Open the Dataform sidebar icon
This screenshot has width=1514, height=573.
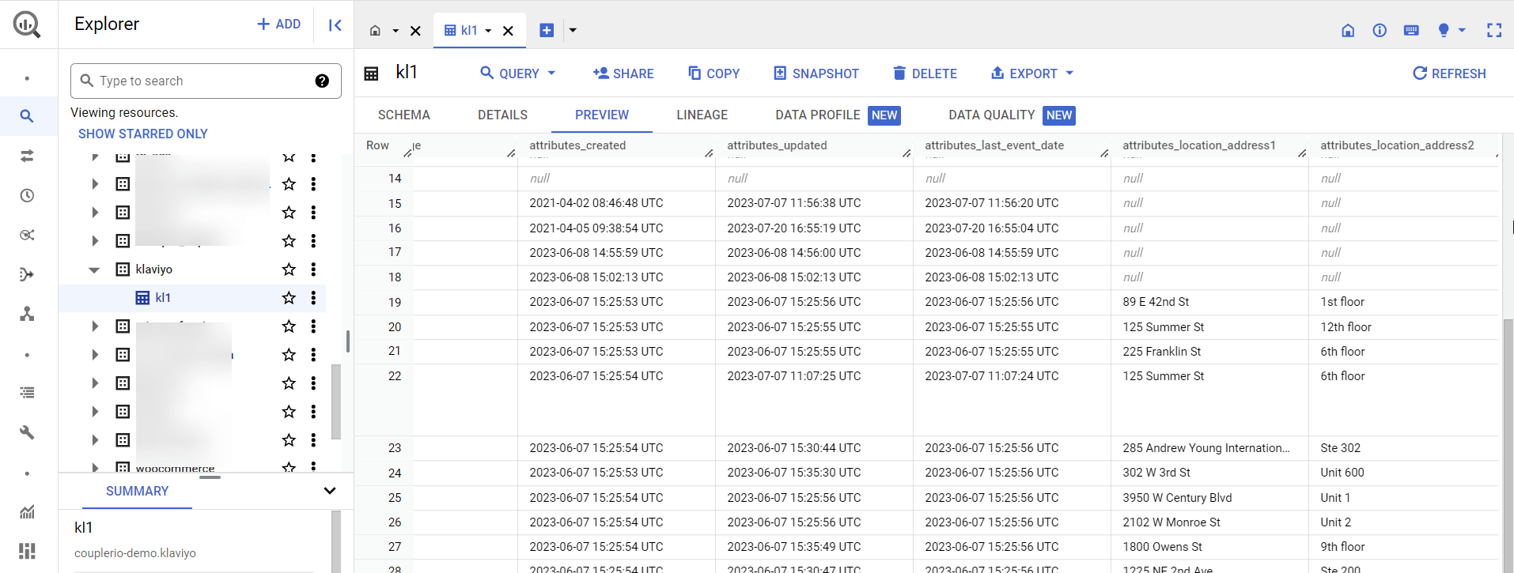(x=27, y=274)
